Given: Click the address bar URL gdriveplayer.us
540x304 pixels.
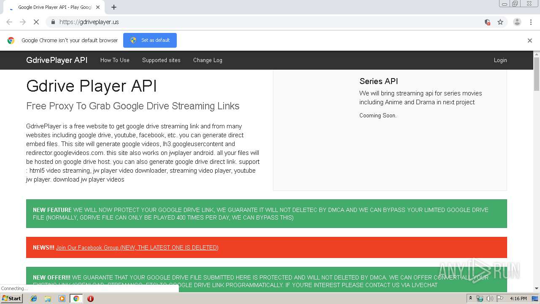Looking at the screenshot, I should tap(89, 22).
